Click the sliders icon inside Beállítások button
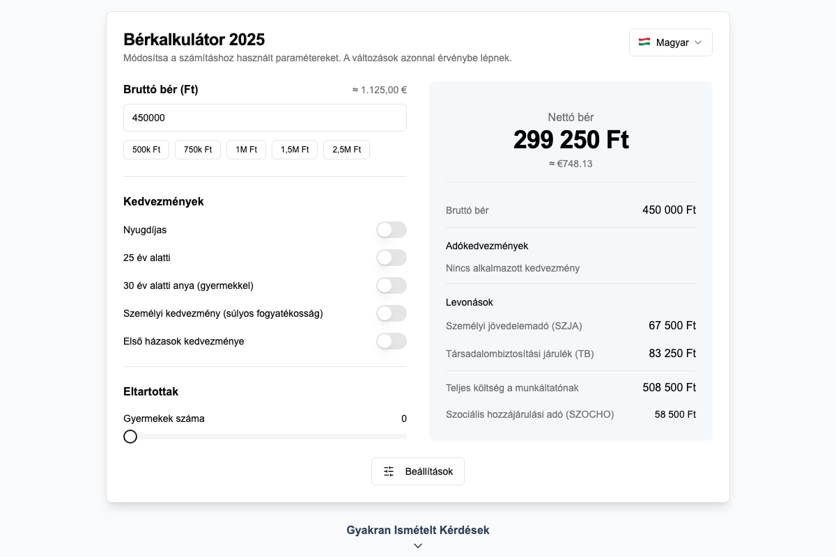836x557 pixels. tap(388, 471)
